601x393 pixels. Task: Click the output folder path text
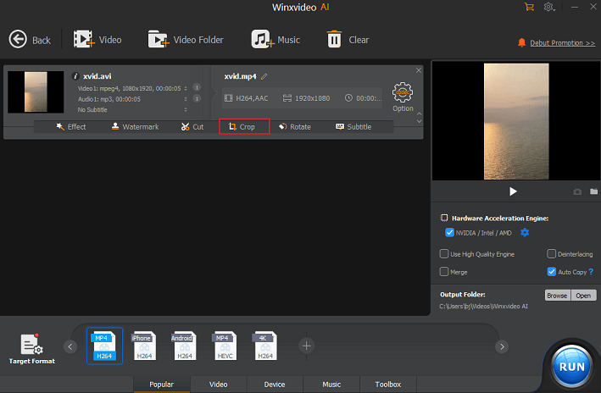484,307
